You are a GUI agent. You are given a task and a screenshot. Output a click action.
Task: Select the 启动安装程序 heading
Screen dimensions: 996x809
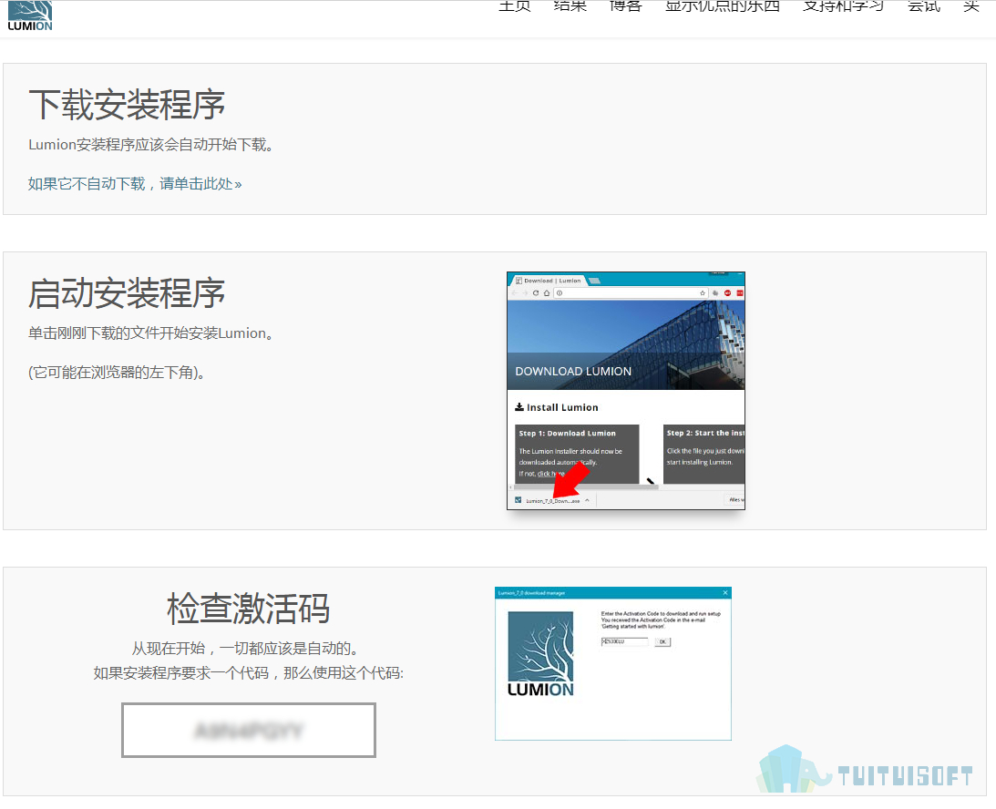click(127, 293)
